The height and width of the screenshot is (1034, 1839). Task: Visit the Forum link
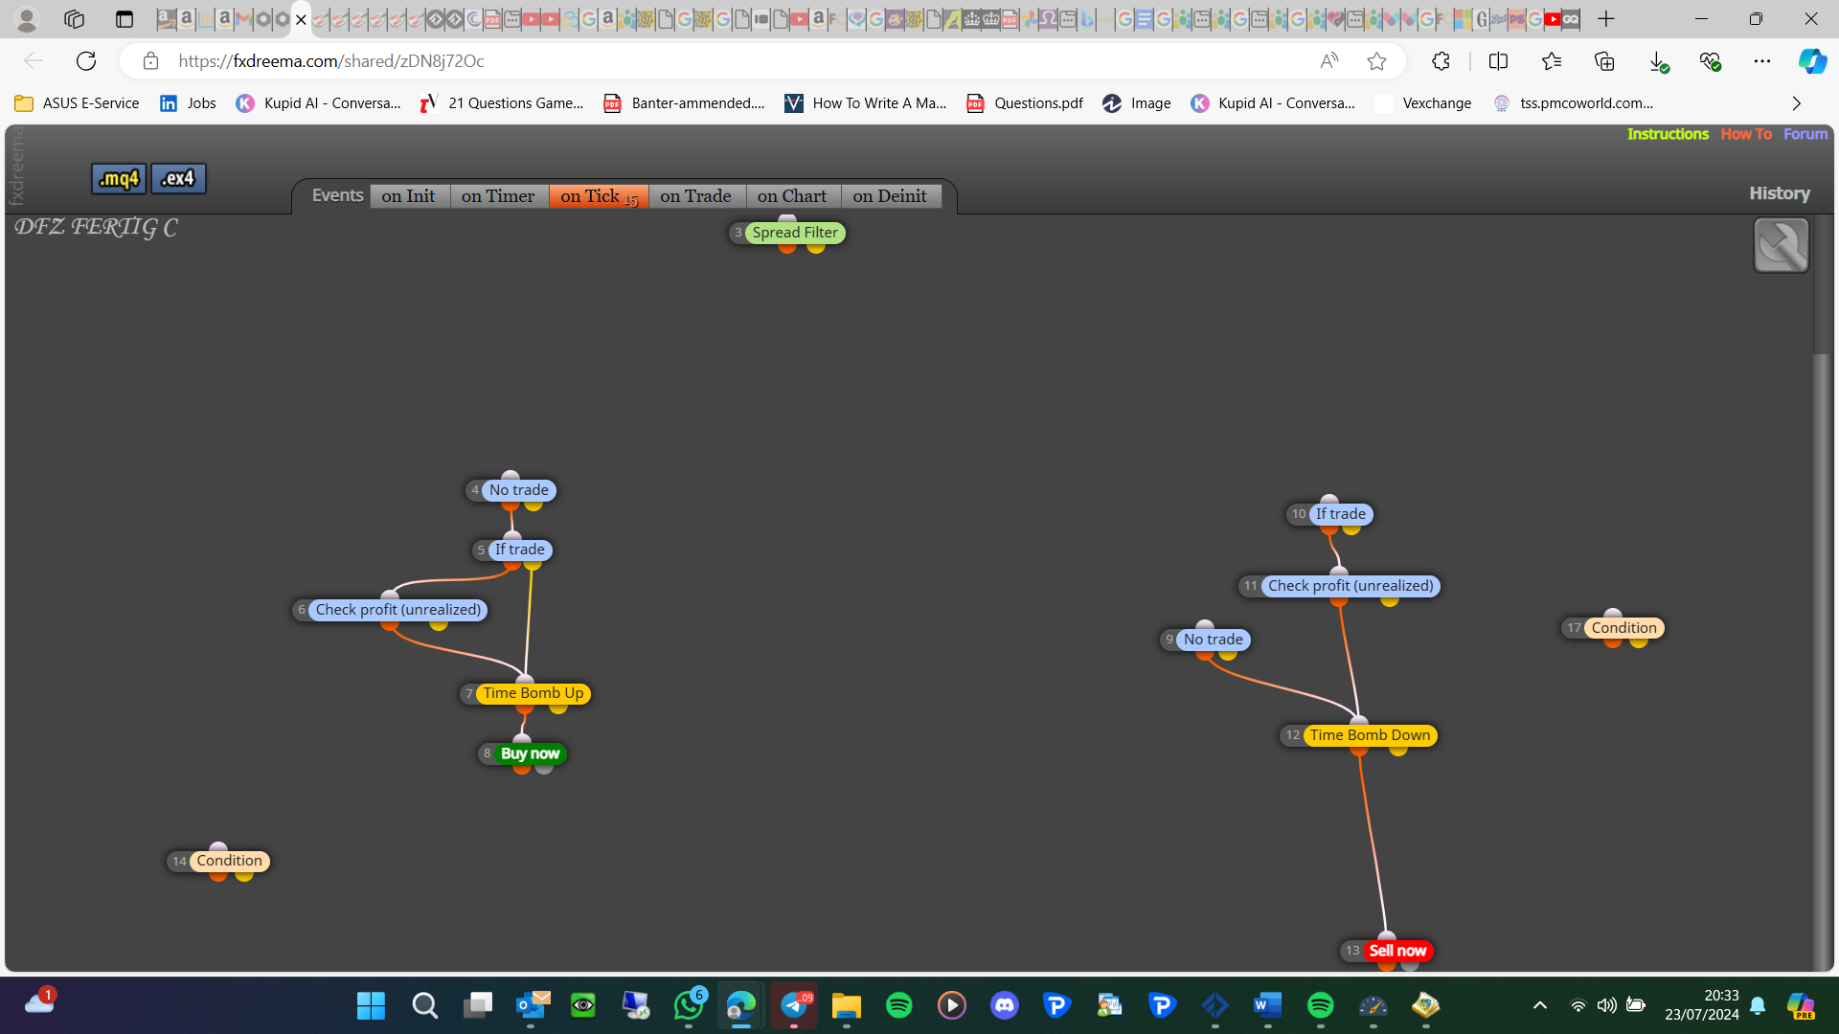point(1805,134)
